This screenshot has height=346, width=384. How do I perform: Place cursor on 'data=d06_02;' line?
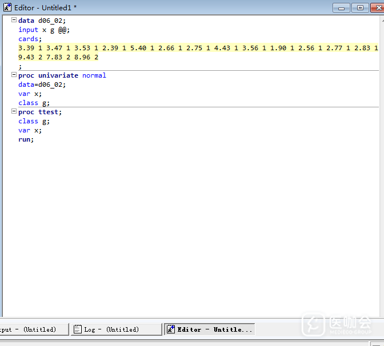coord(42,85)
